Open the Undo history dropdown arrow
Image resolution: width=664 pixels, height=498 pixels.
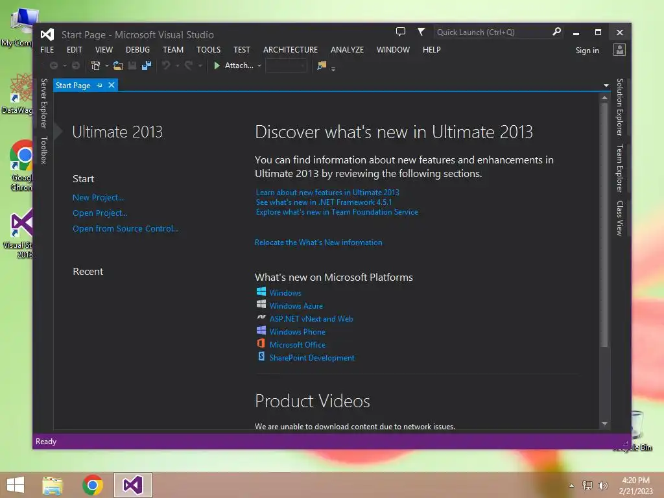pos(178,66)
